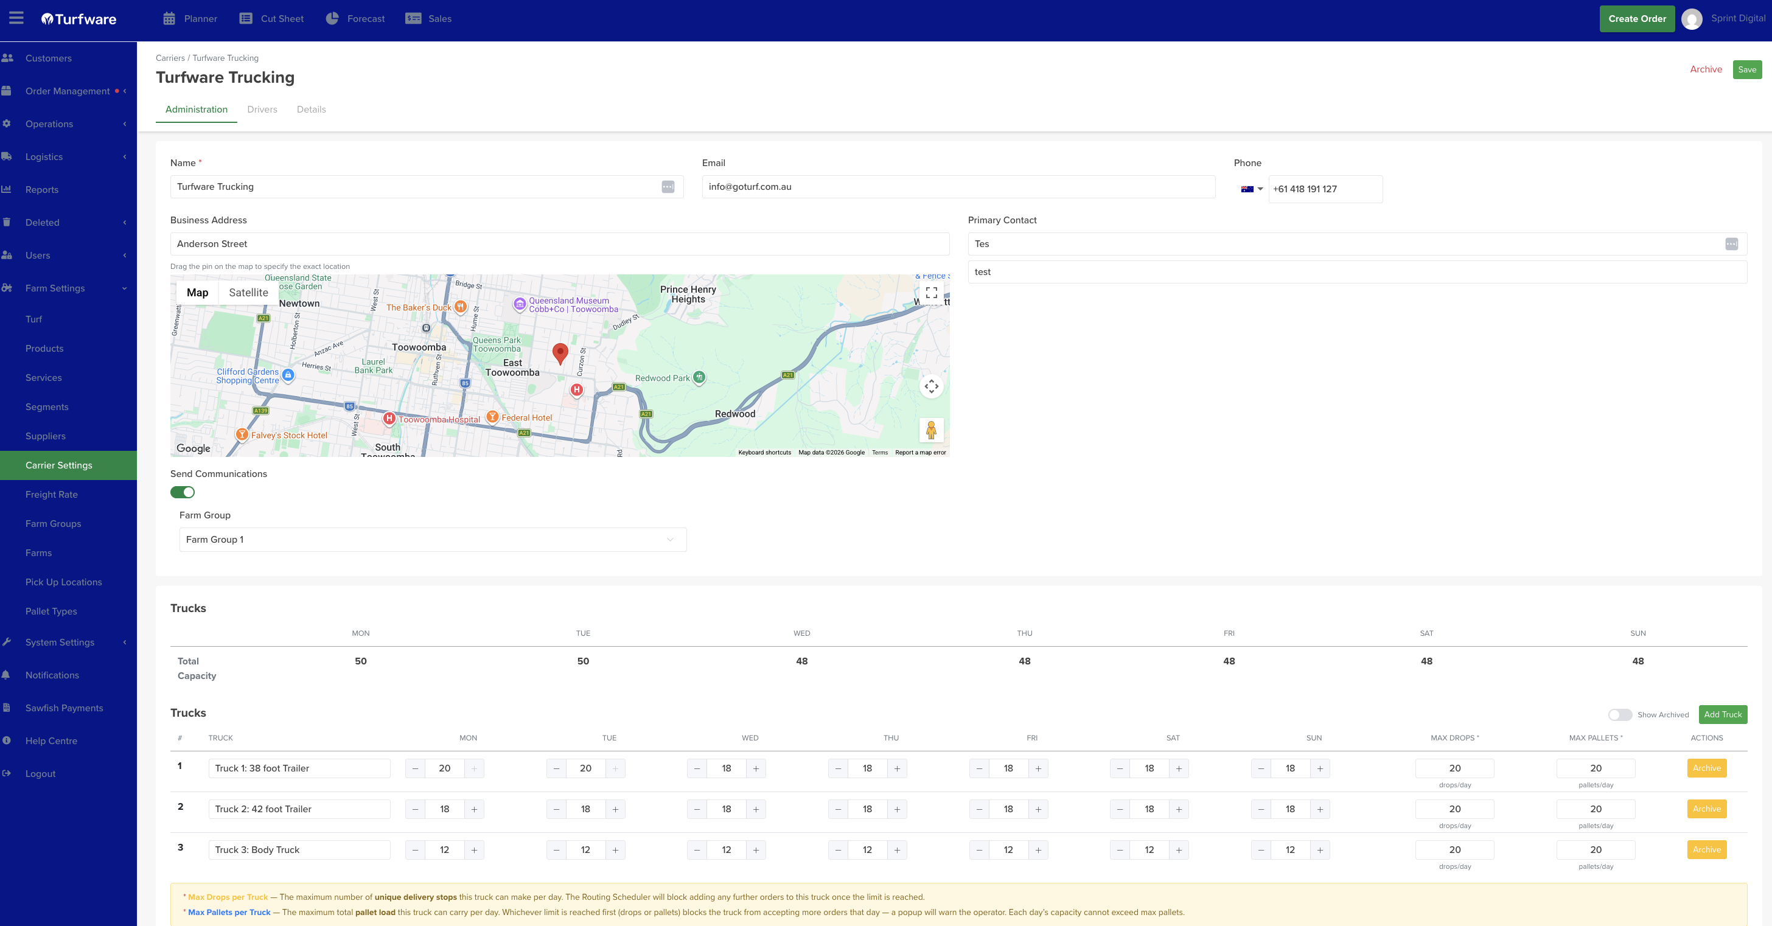Enable the Show Archived toggle
The height and width of the screenshot is (926, 1772).
click(x=1620, y=715)
